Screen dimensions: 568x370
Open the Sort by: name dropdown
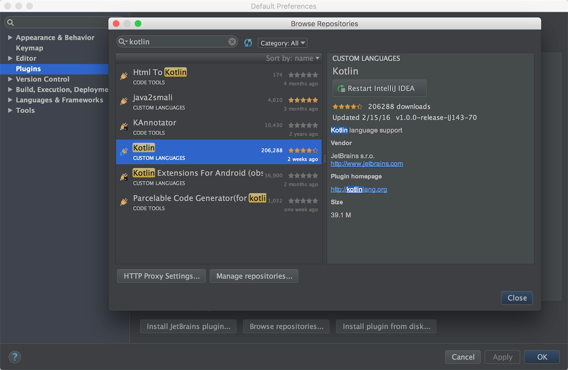click(x=292, y=58)
